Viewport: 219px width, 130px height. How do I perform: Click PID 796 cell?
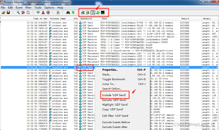[x=76, y=51]
